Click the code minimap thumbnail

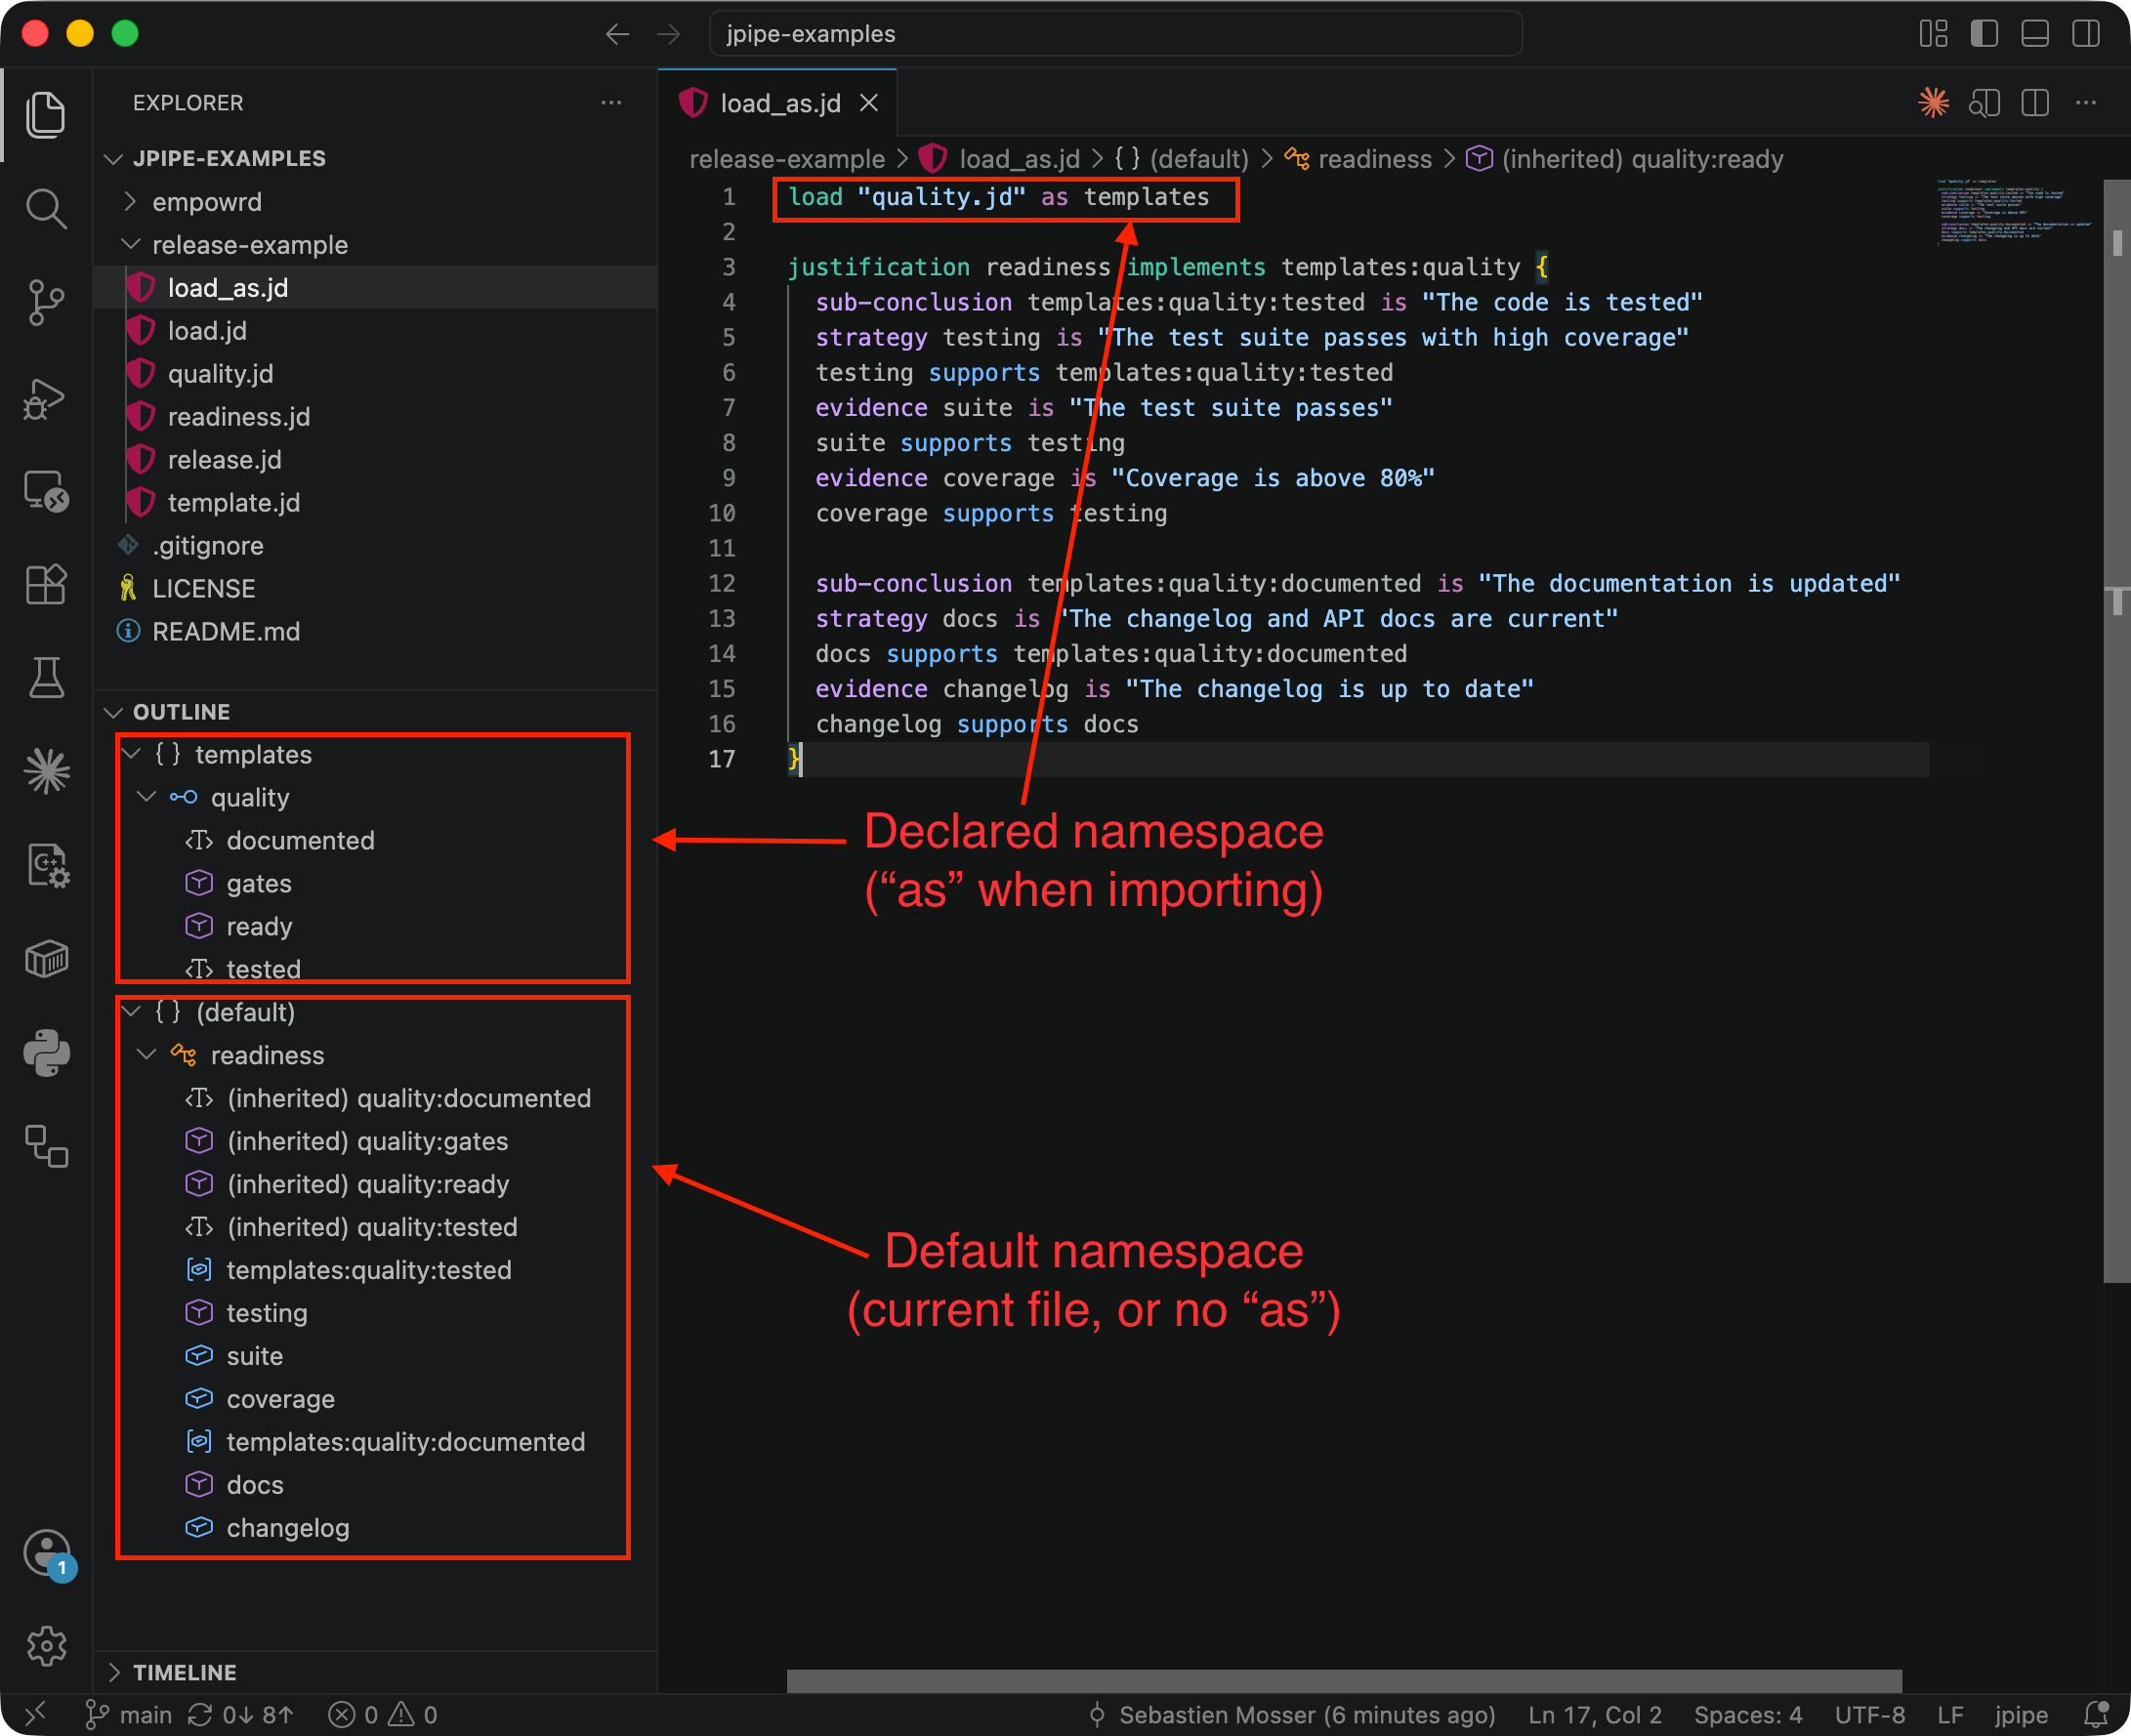pyautogui.click(x=2014, y=212)
